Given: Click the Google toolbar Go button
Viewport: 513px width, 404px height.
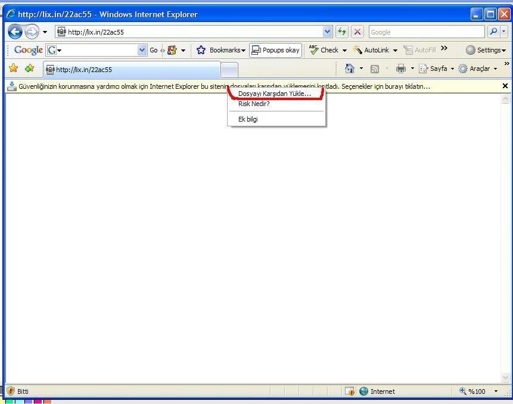Looking at the screenshot, I should (x=154, y=50).
